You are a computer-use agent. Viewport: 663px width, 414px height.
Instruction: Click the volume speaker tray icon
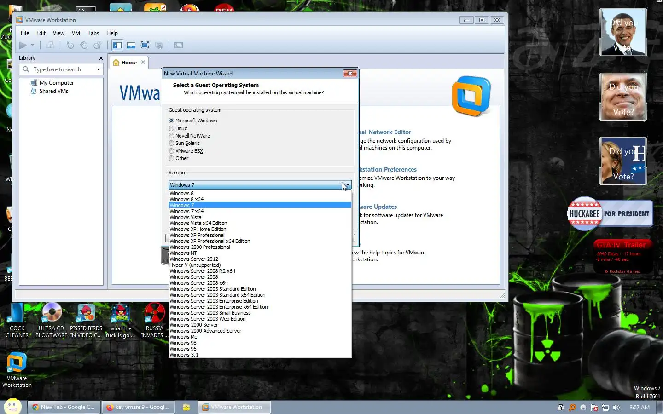[616, 408]
